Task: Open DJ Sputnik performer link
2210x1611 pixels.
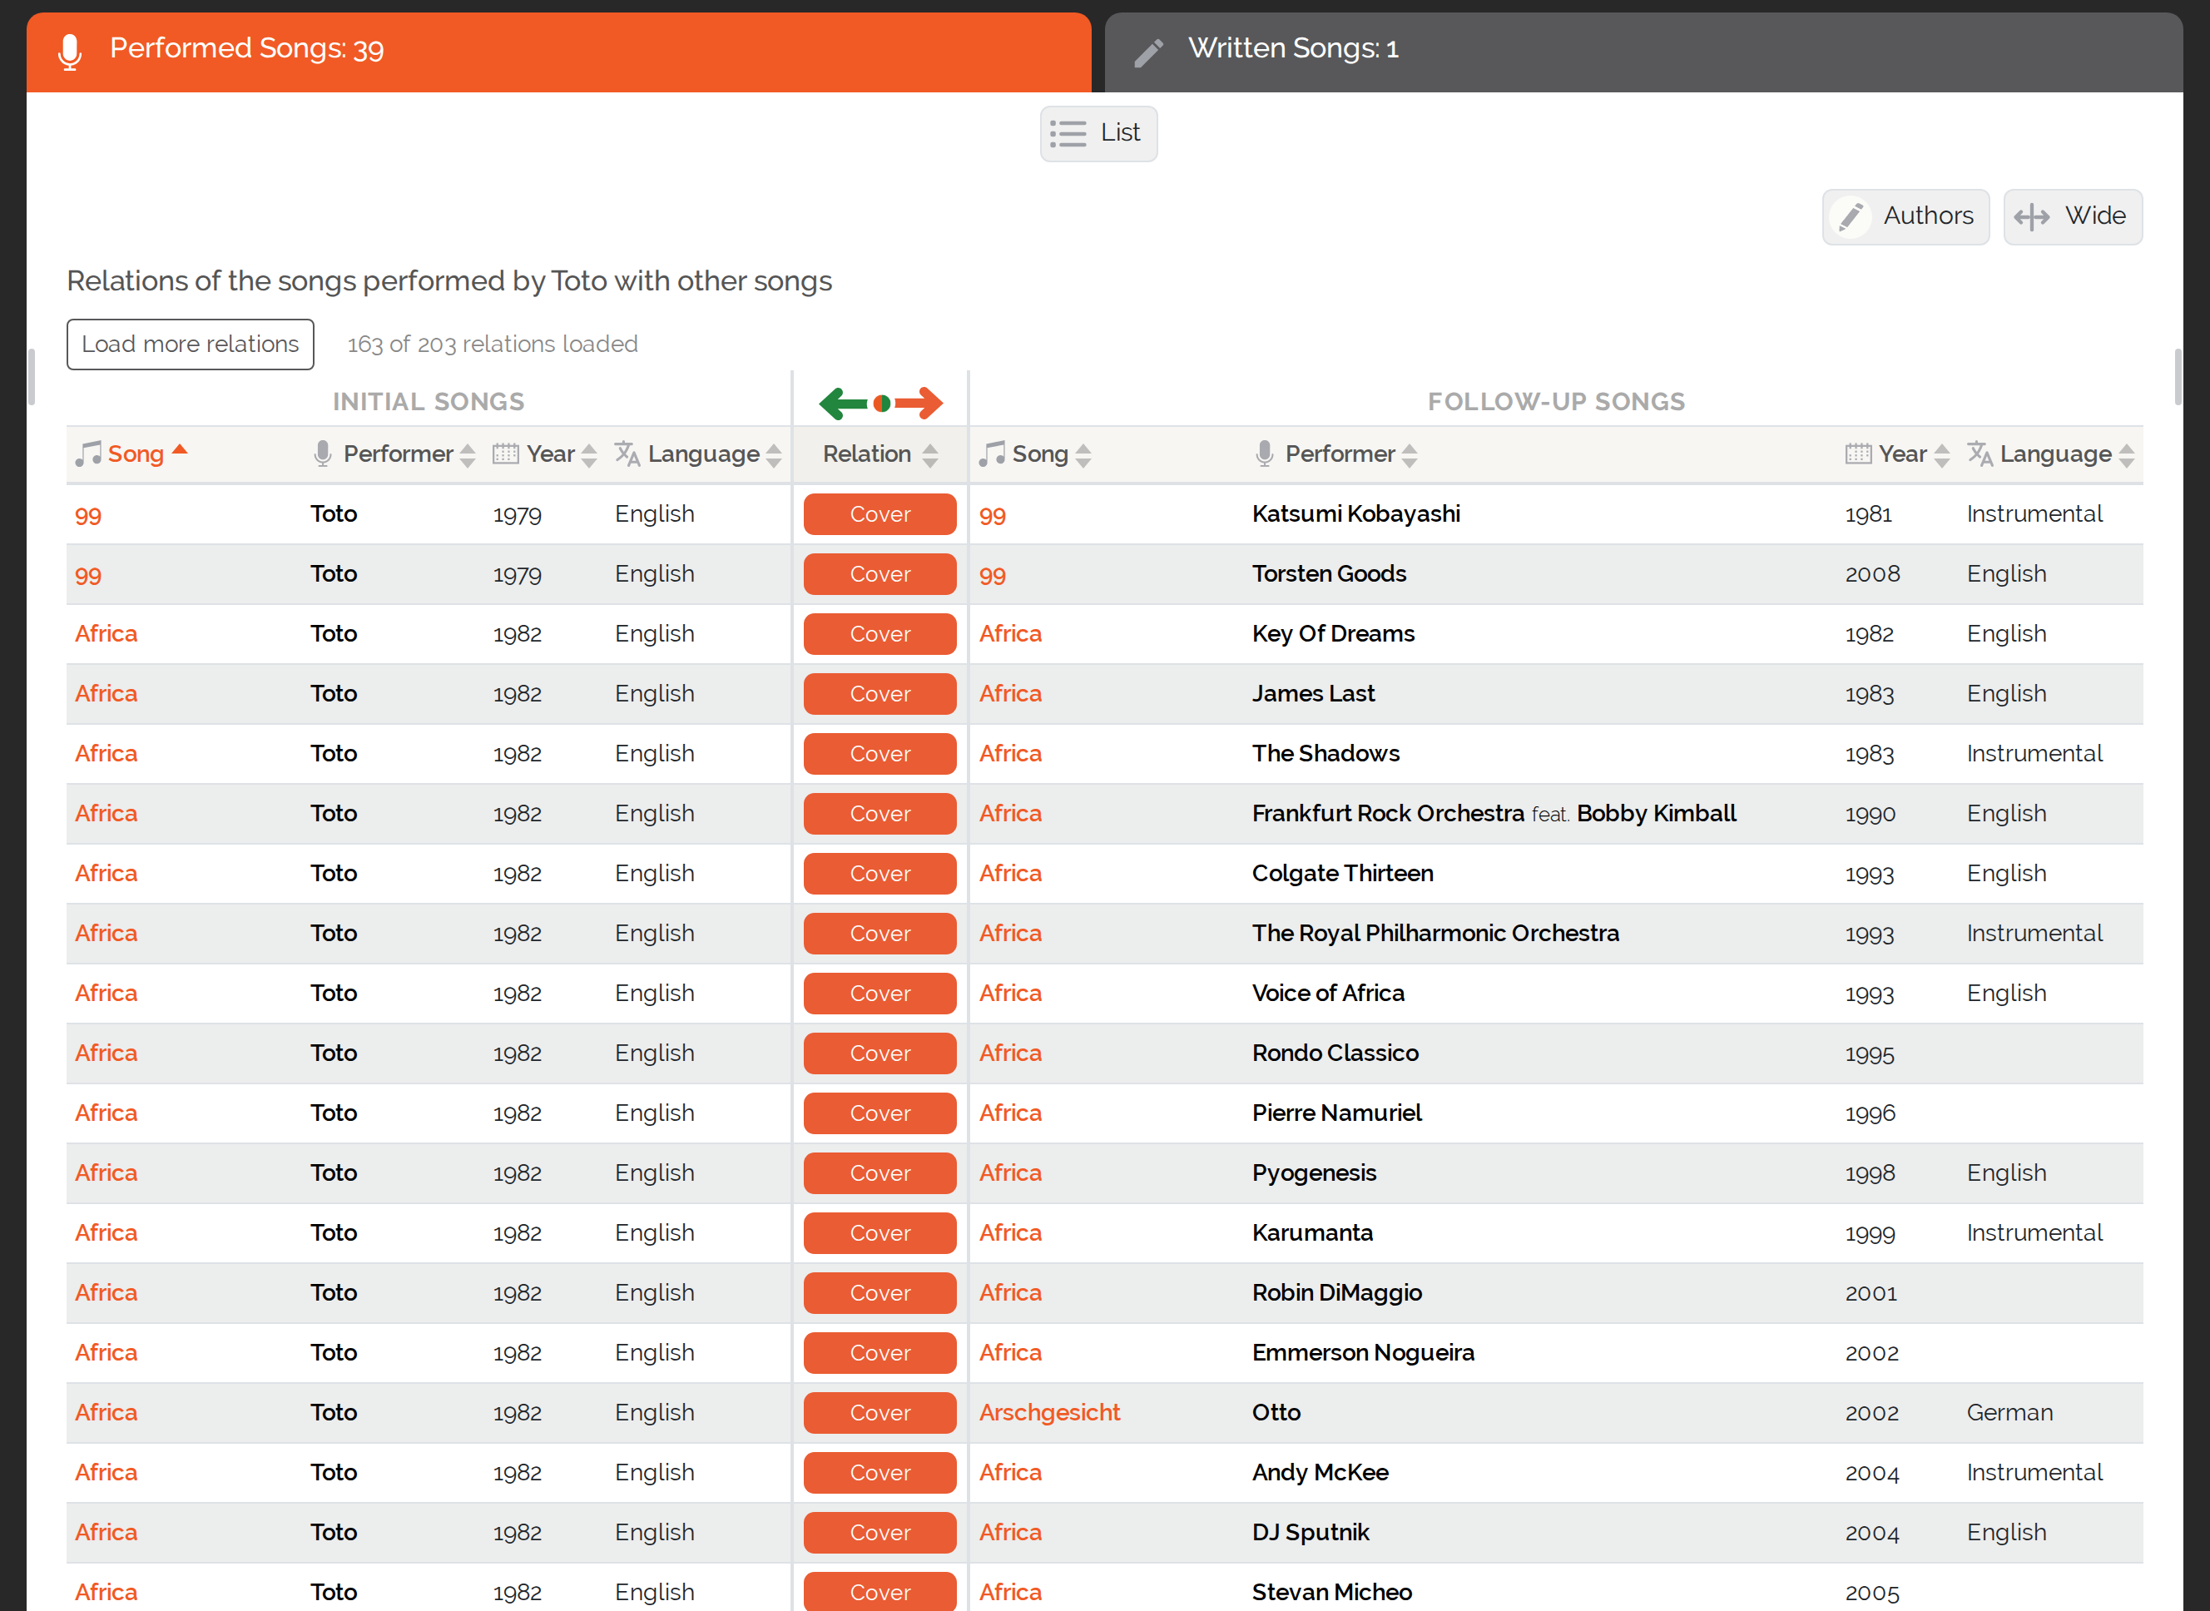Action: point(1311,1532)
